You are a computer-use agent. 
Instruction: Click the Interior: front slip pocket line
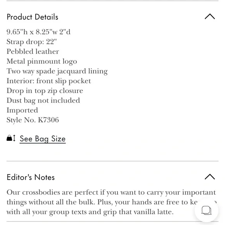coord(49,81)
